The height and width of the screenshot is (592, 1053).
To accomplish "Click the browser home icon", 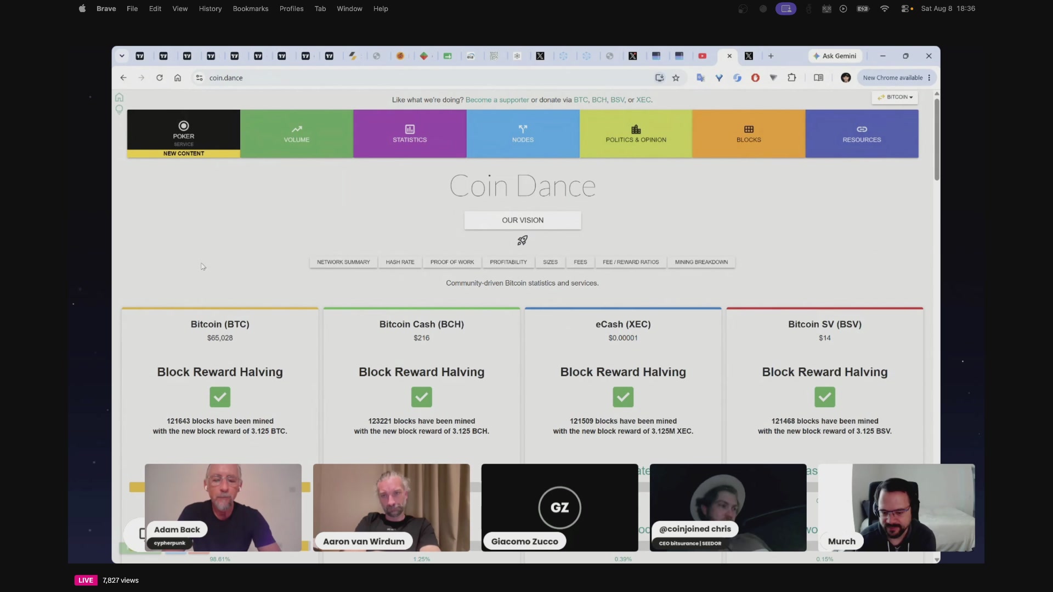I will point(178,78).
